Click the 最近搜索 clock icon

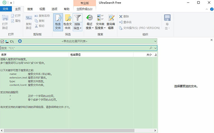pos(89,18)
